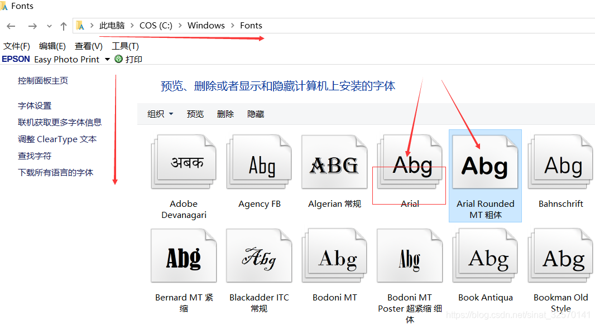Viewport: 595px width, 325px height.
Task: Select the Agency FB font icon
Action: 259,162
